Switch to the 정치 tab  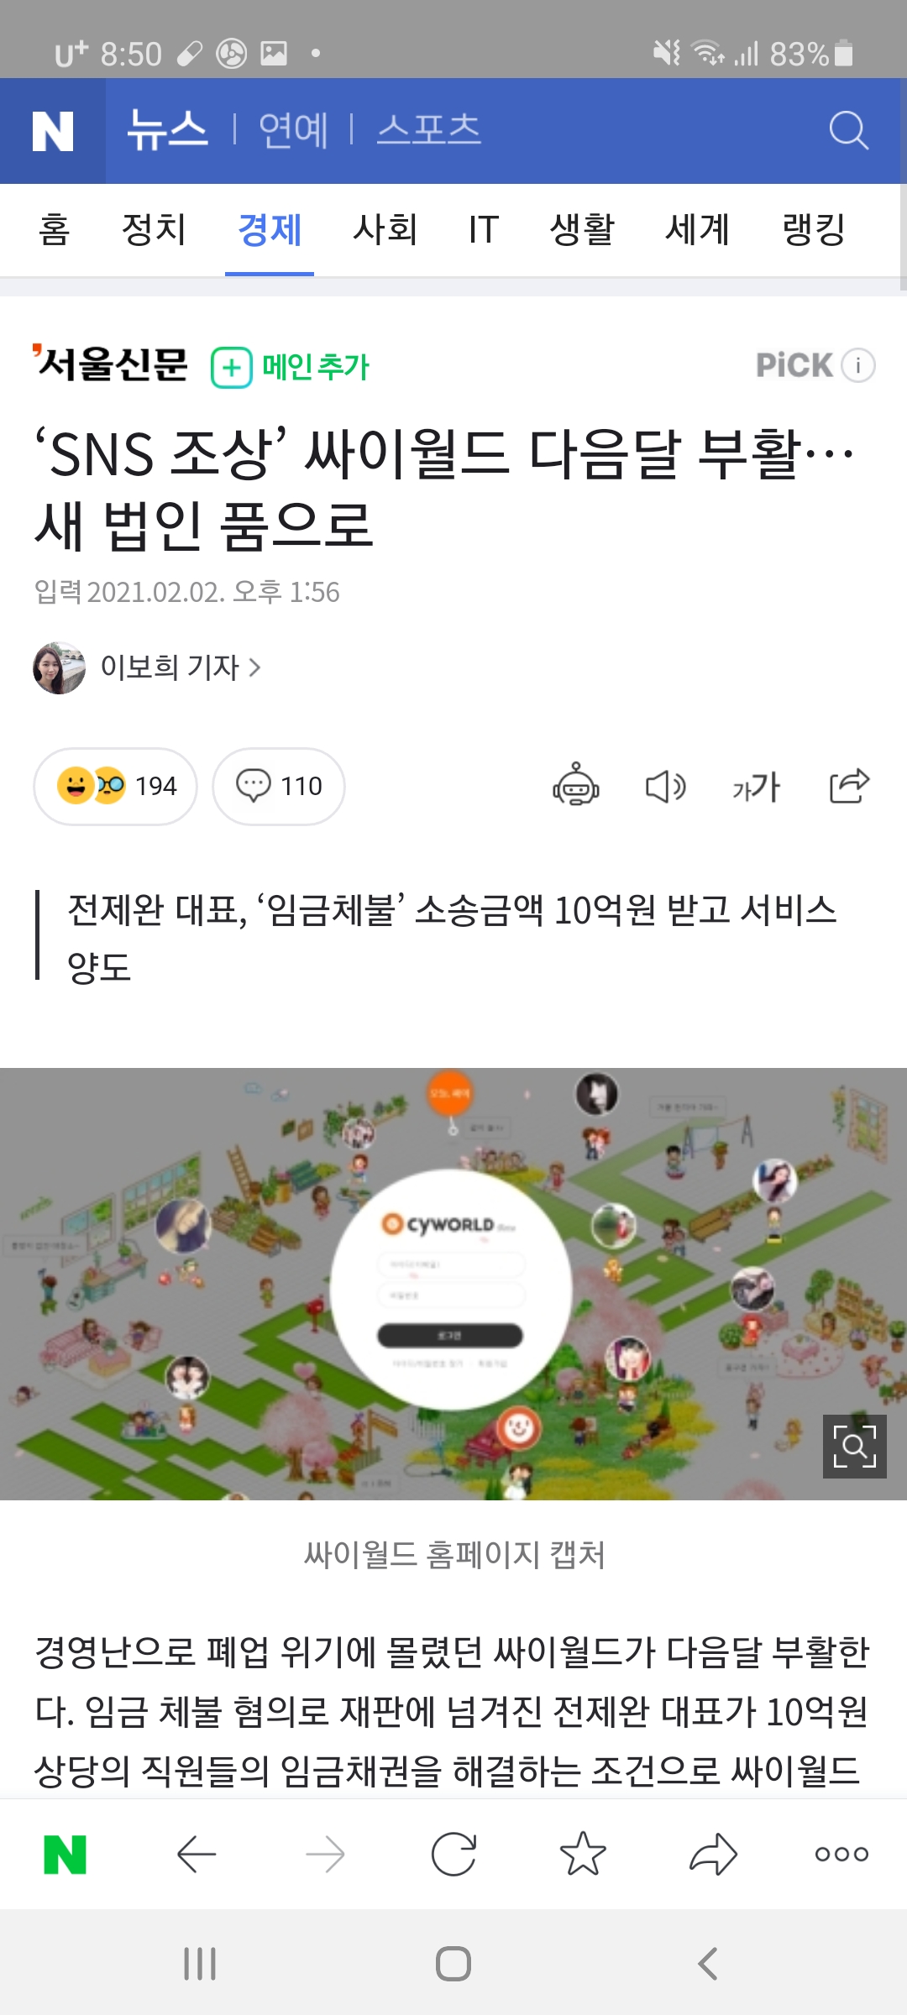pos(154,229)
